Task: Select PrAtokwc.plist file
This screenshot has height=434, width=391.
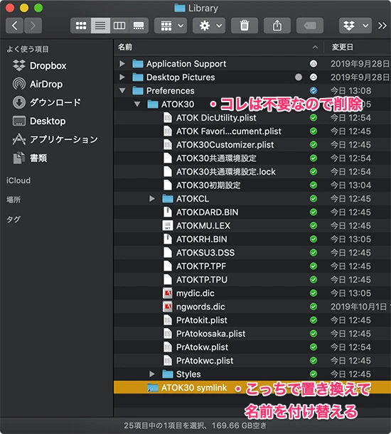Action: tap(205, 360)
